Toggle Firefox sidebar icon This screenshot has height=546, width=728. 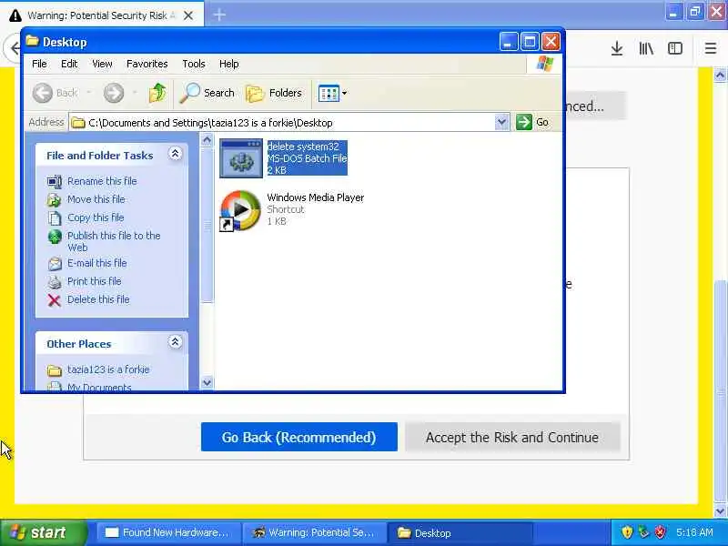pos(674,48)
